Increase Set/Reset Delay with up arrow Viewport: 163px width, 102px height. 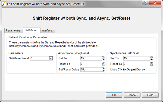pyautogui.click(x=103, y=68)
